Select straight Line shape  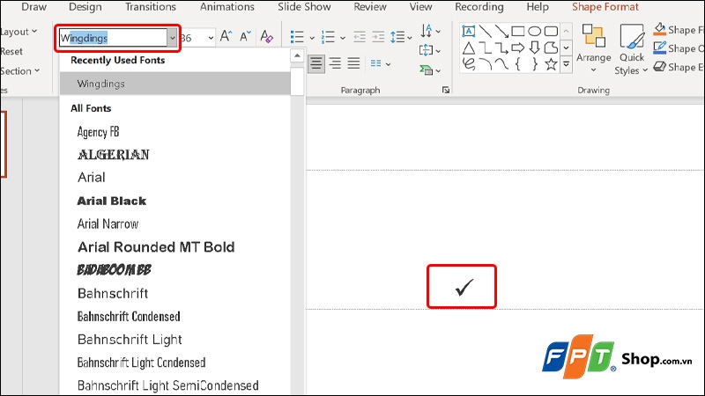click(486, 31)
